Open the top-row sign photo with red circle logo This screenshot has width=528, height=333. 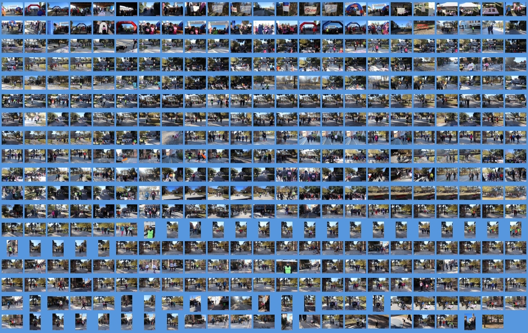click(x=309, y=9)
